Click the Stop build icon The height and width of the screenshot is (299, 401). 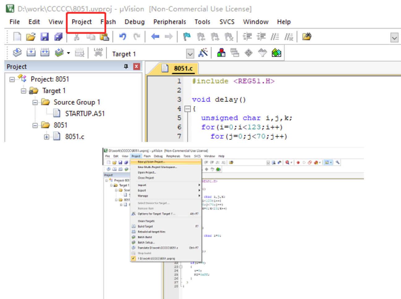pos(79,53)
